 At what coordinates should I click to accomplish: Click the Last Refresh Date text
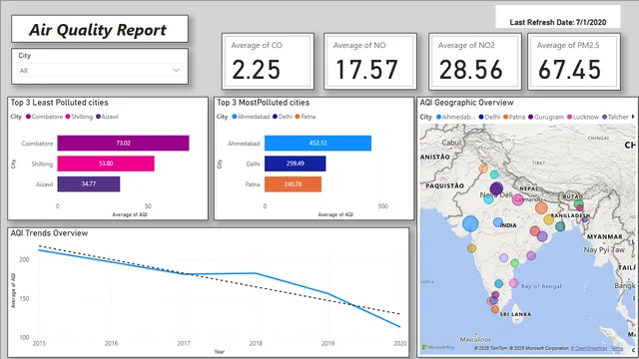[558, 22]
